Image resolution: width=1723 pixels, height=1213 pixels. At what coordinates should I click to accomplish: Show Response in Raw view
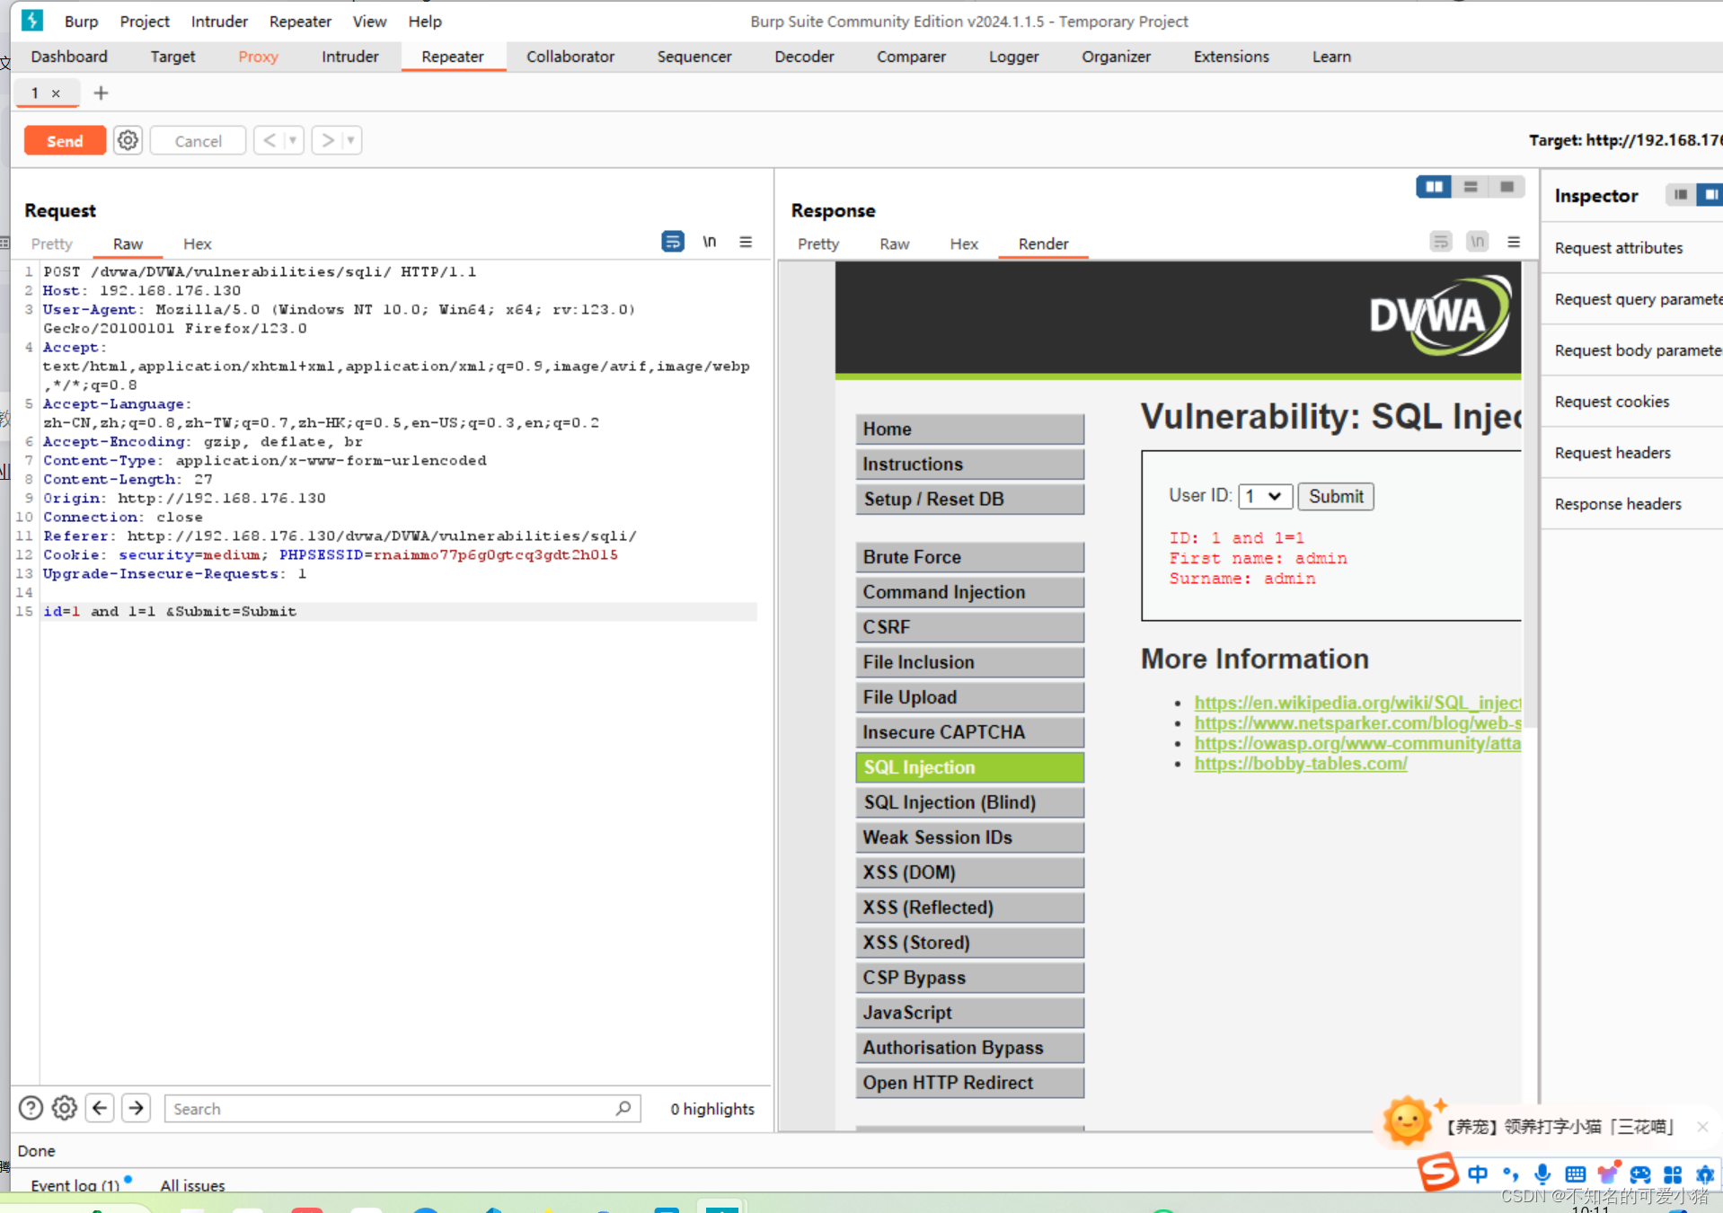pyautogui.click(x=894, y=243)
